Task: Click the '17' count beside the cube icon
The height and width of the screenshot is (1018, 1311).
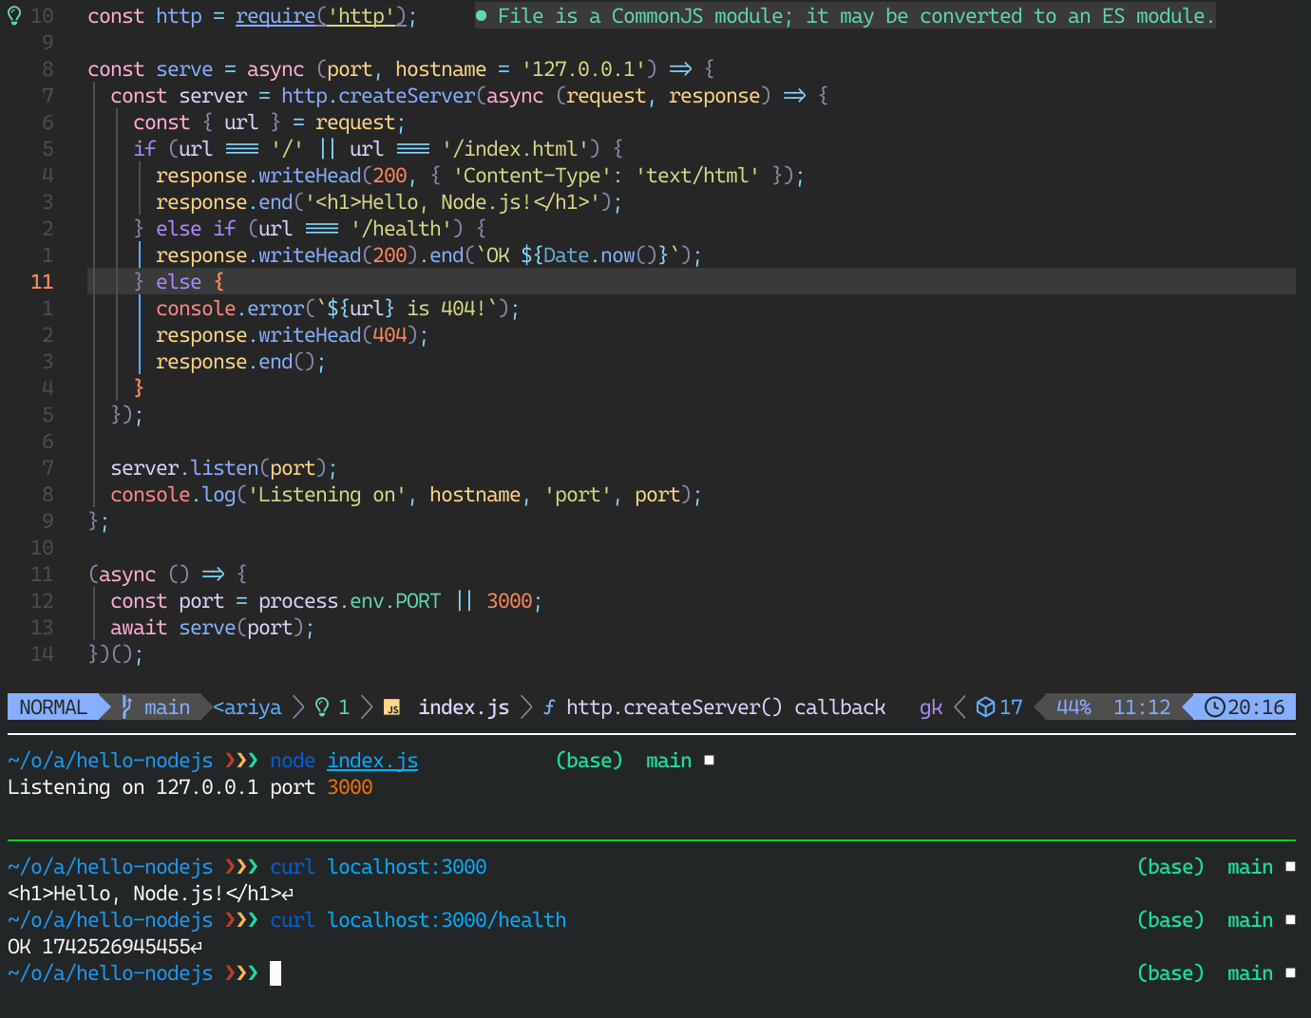Action: [x=1011, y=707]
